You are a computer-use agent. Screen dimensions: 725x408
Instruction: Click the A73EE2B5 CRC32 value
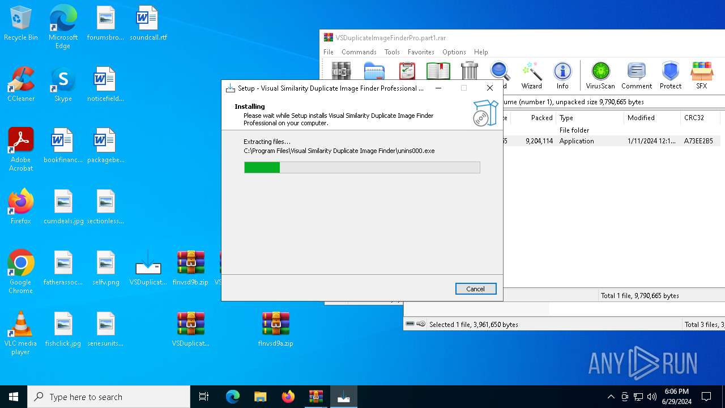tap(698, 141)
